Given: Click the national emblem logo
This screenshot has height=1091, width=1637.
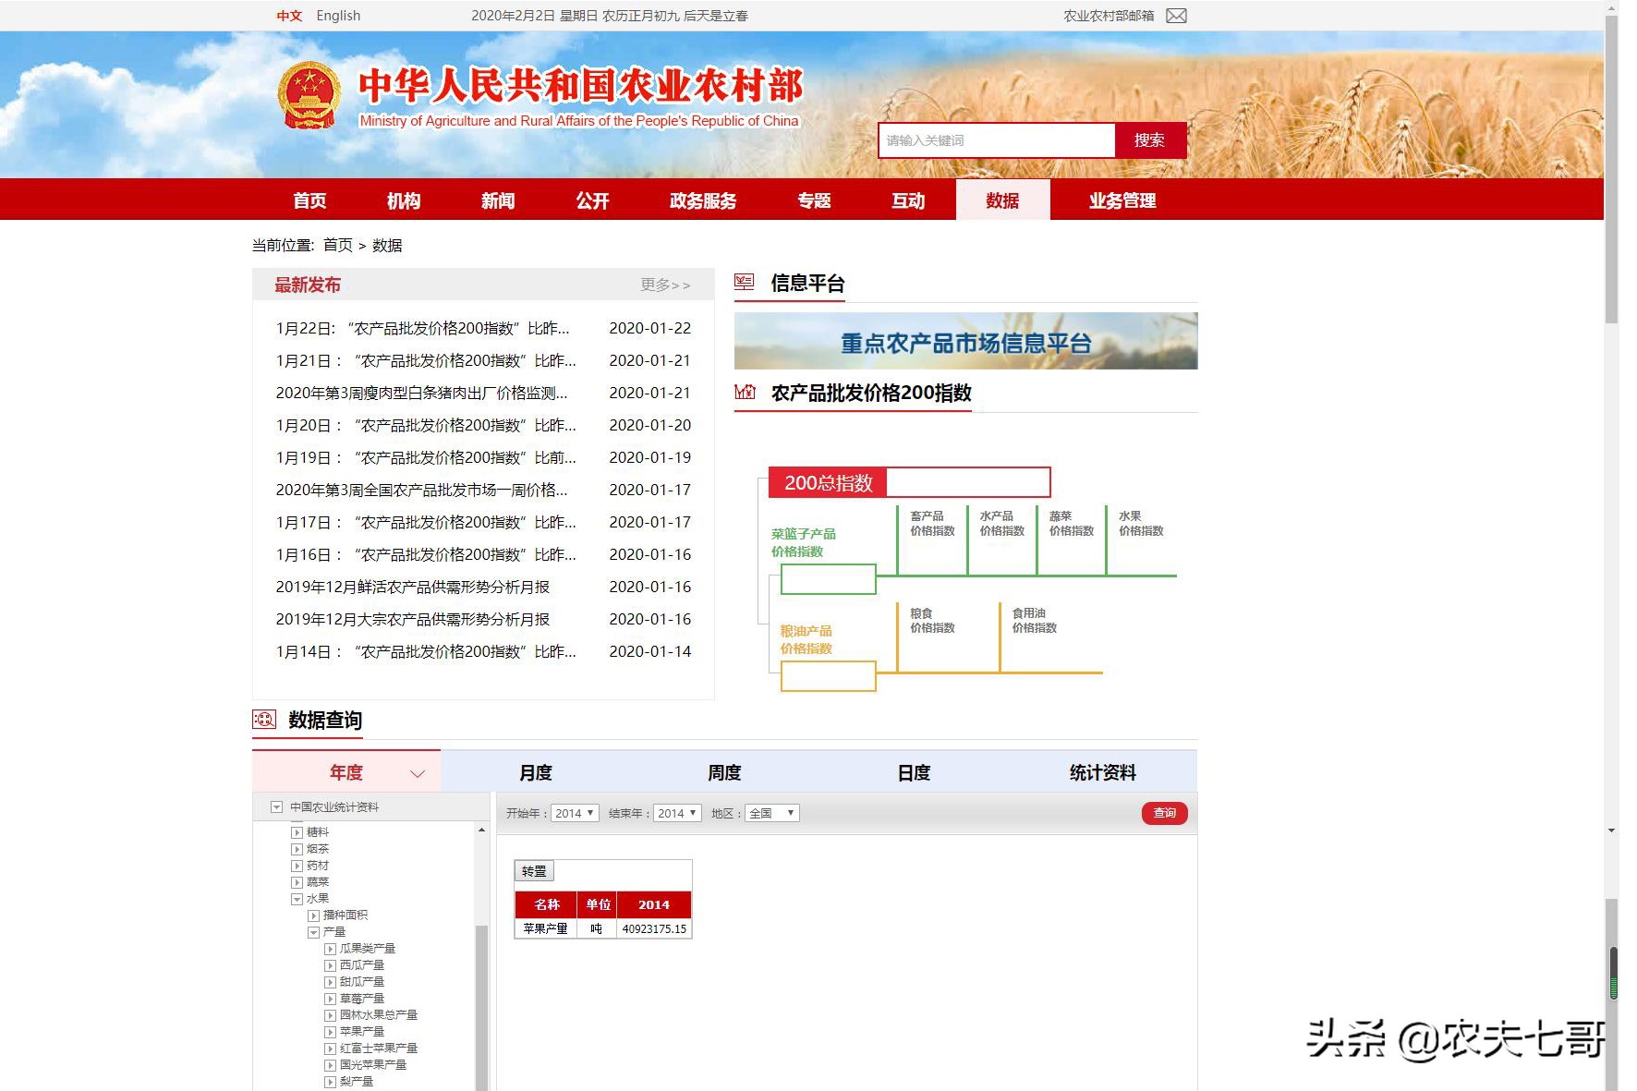Looking at the screenshot, I should pyautogui.click(x=309, y=93).
